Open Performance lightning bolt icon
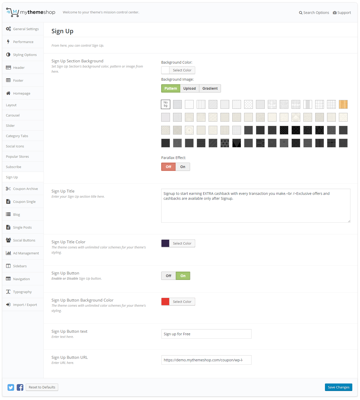Image resolution: width=360 pixels, height=400 pixels. click(8, 42)
